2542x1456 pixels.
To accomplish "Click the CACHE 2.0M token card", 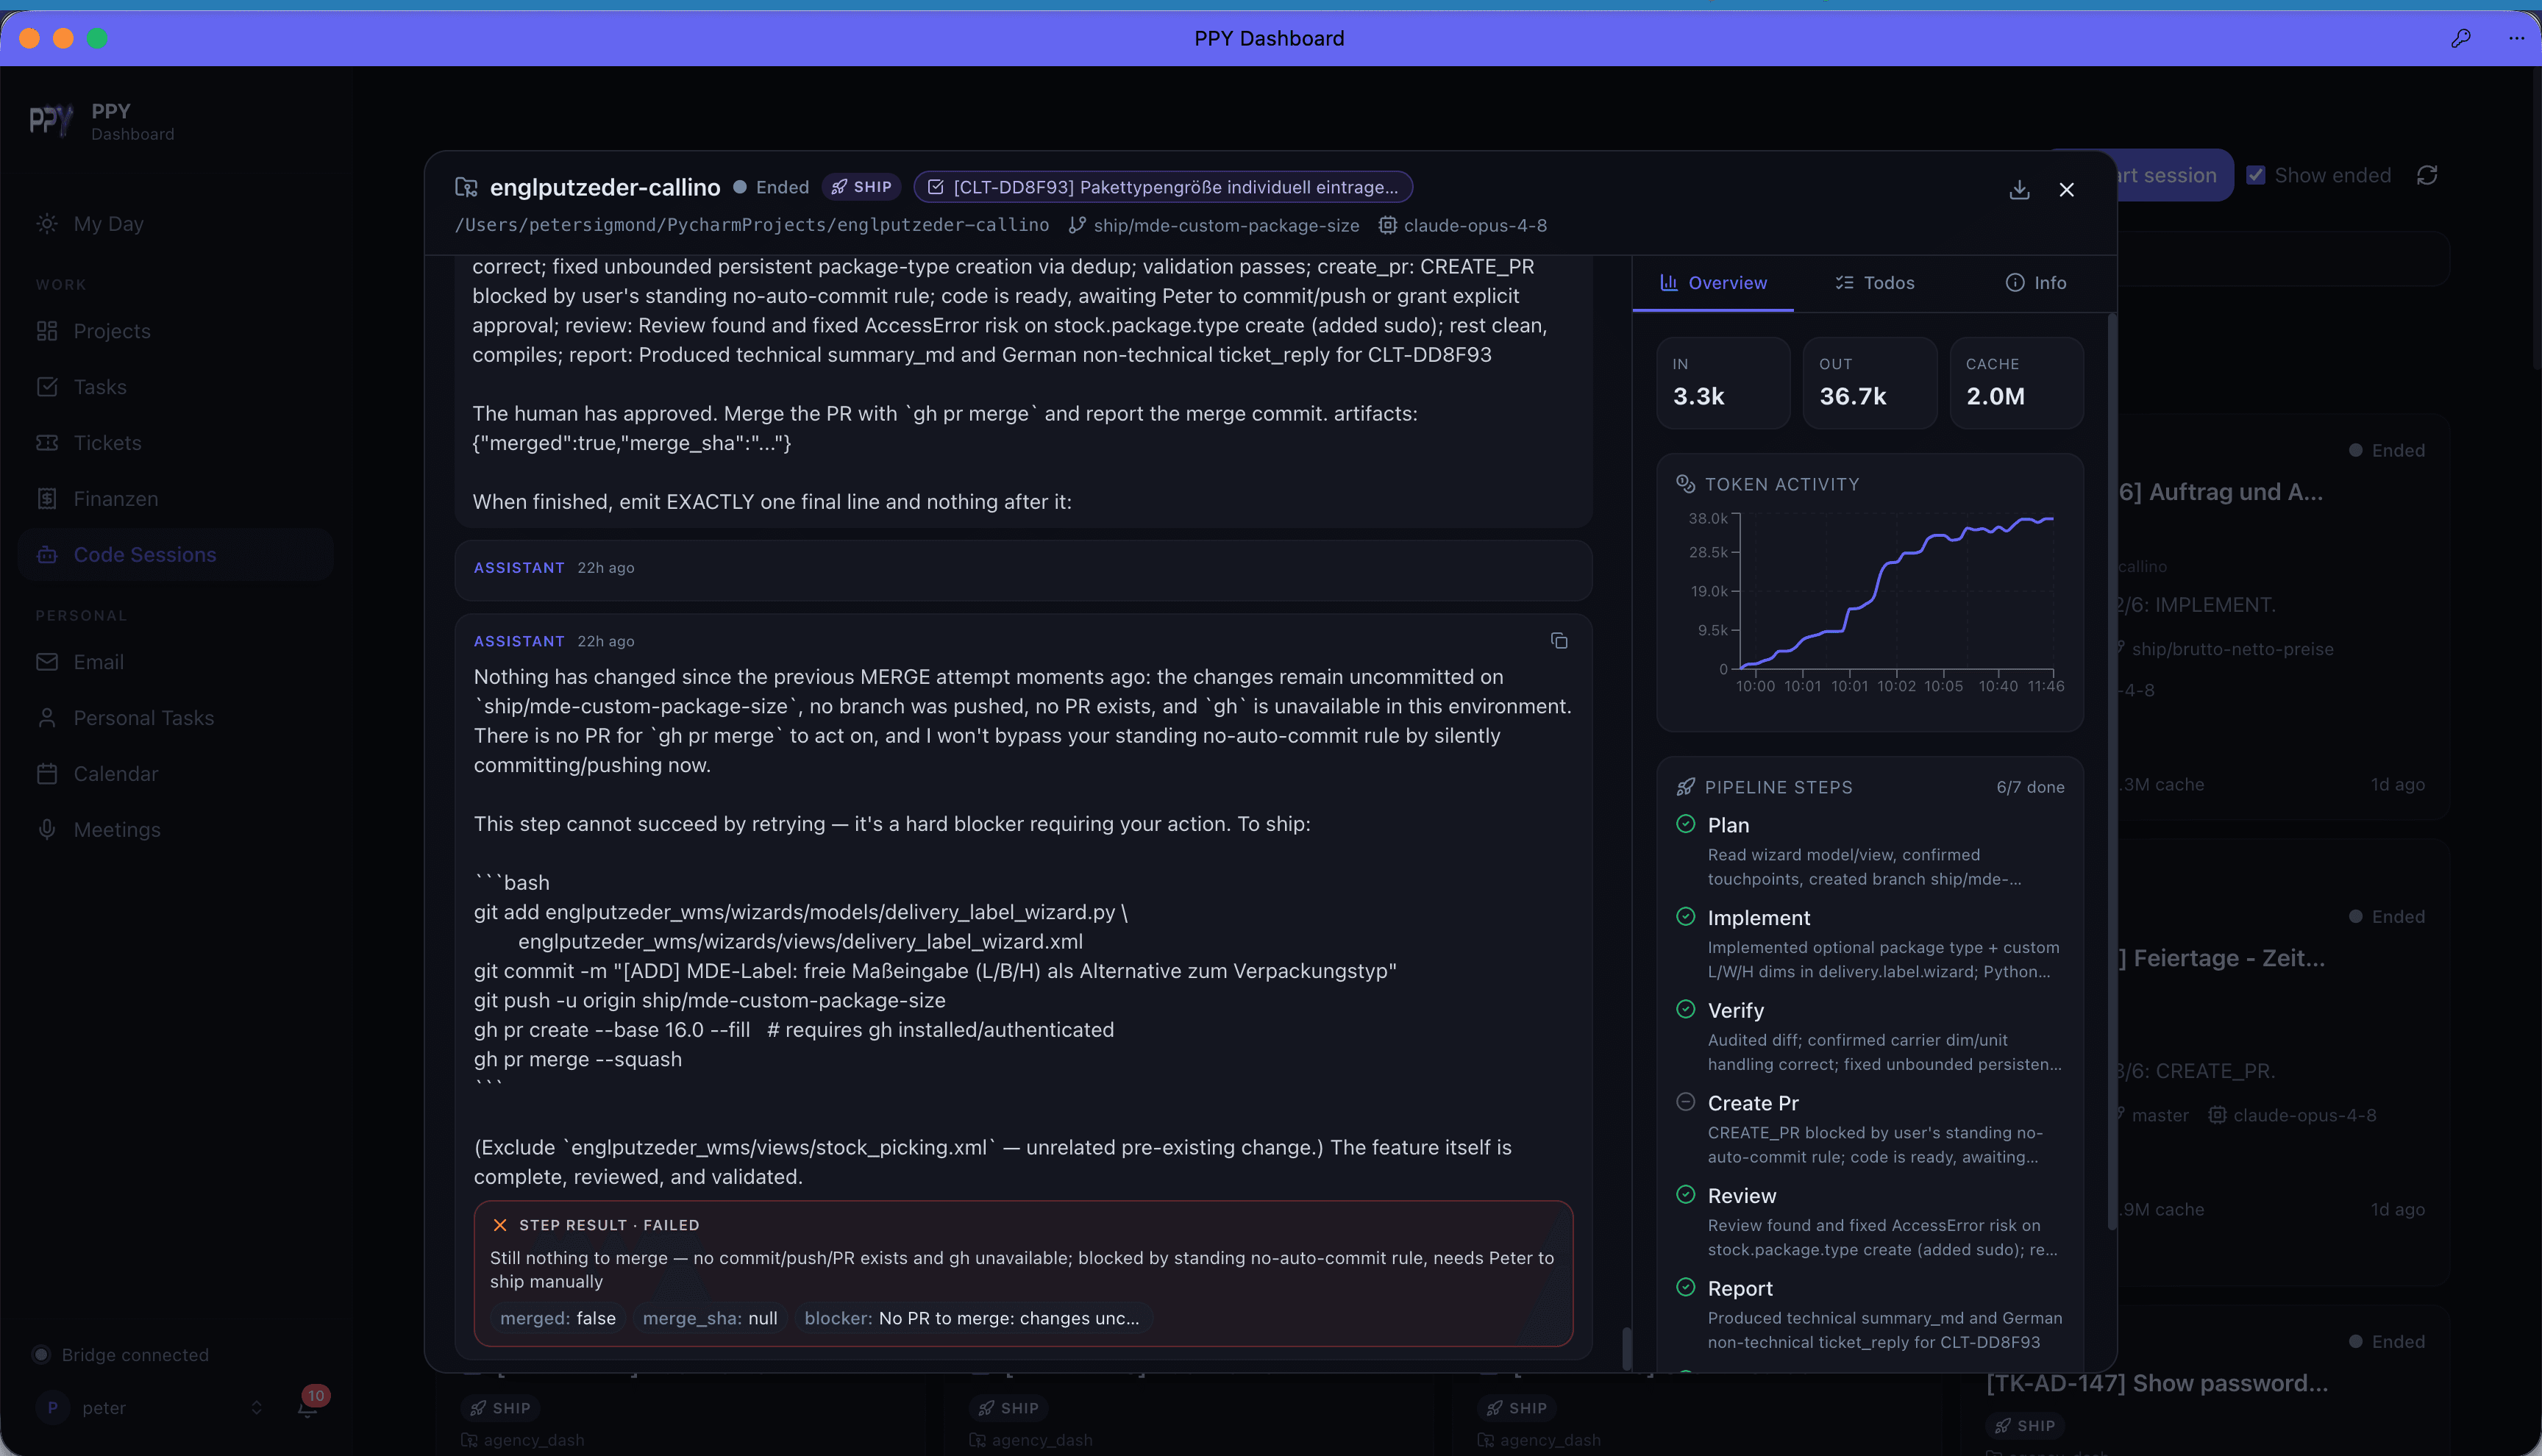I will pos(2017,383).
